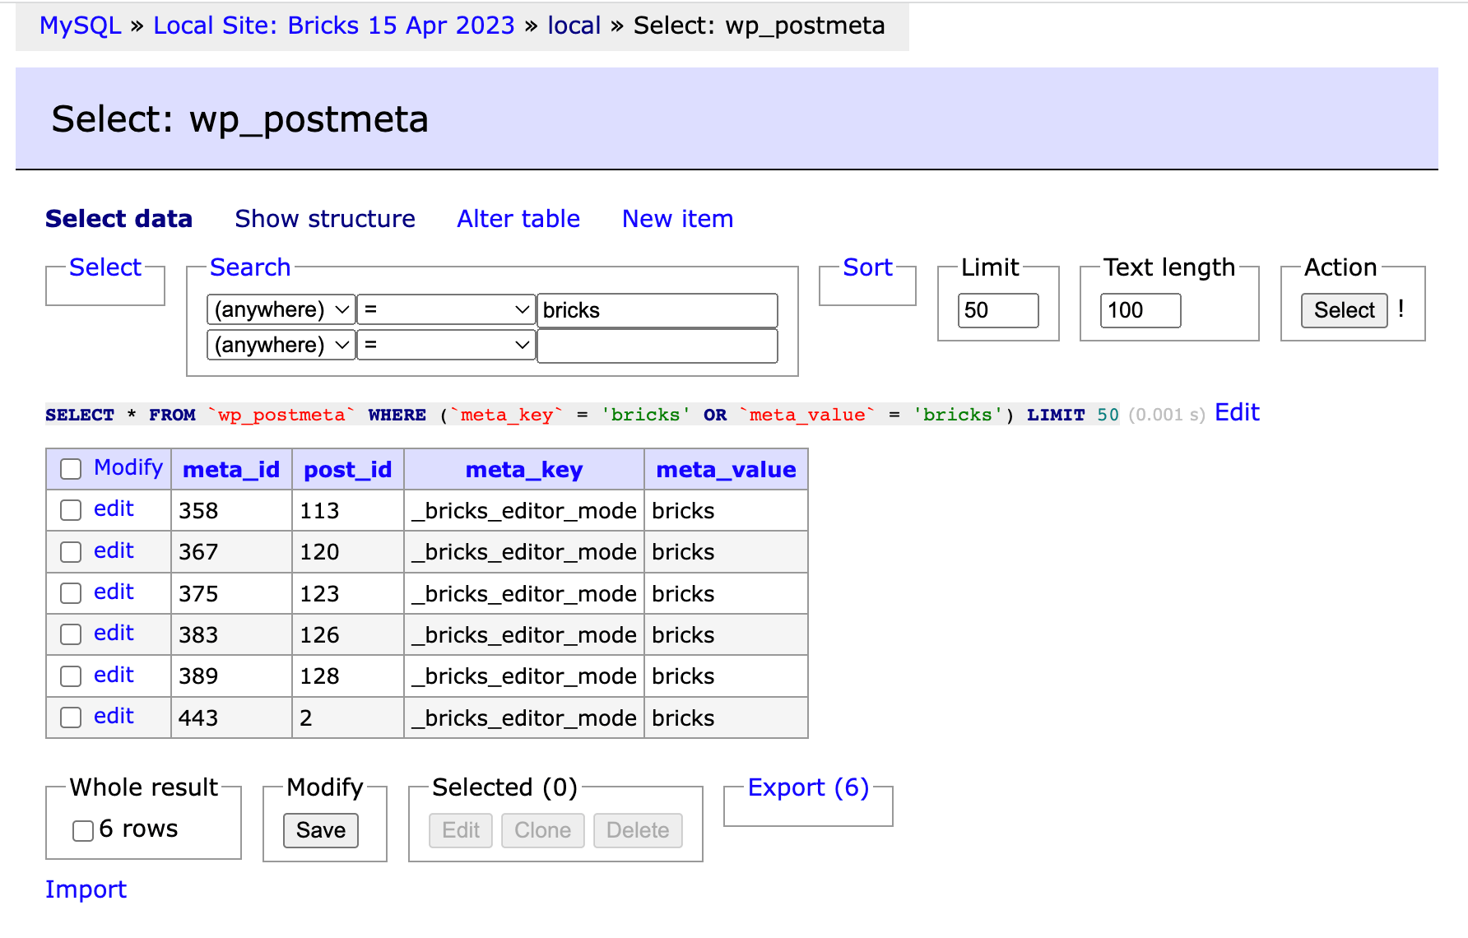Open the Show structure tab
1468x938 pixels.
point(325,219)
